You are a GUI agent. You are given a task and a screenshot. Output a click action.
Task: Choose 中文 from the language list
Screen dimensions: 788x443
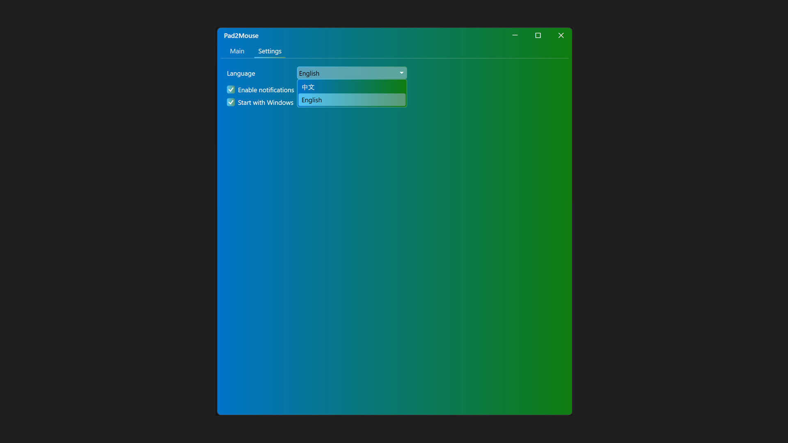coord(352,87)
